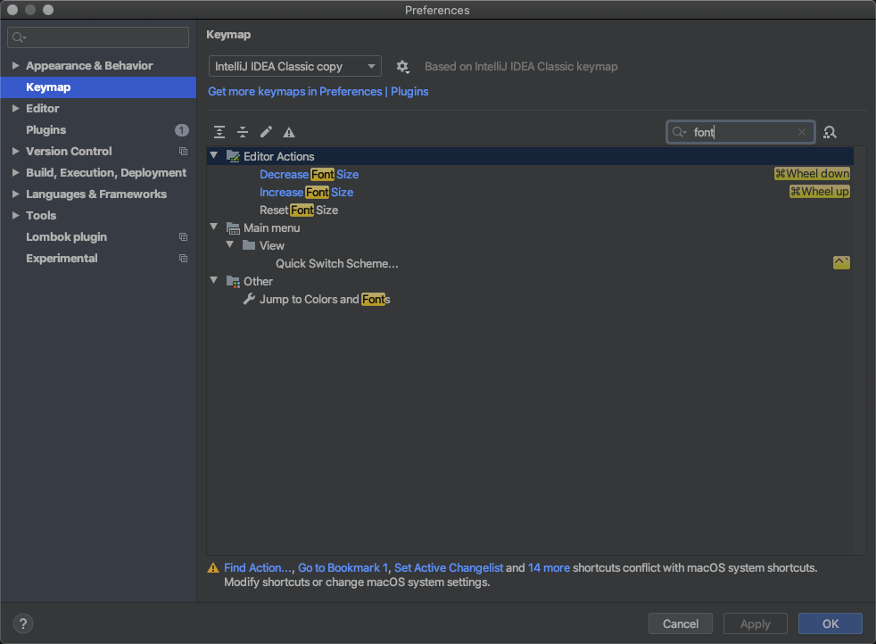
Task: Expand the Languages & Frameworks section
Action: pyautogui.click(x=16, y=194)
